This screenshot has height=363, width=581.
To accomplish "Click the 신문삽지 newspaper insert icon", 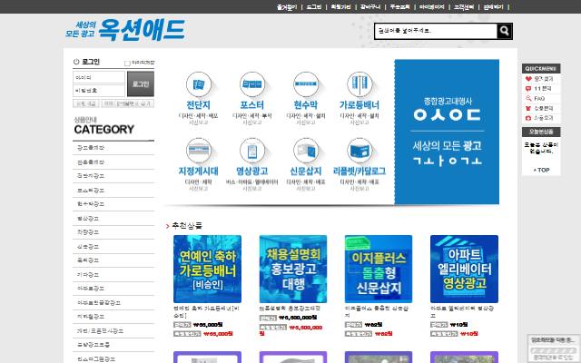I will pyautogui.click(x=306, y=151).
